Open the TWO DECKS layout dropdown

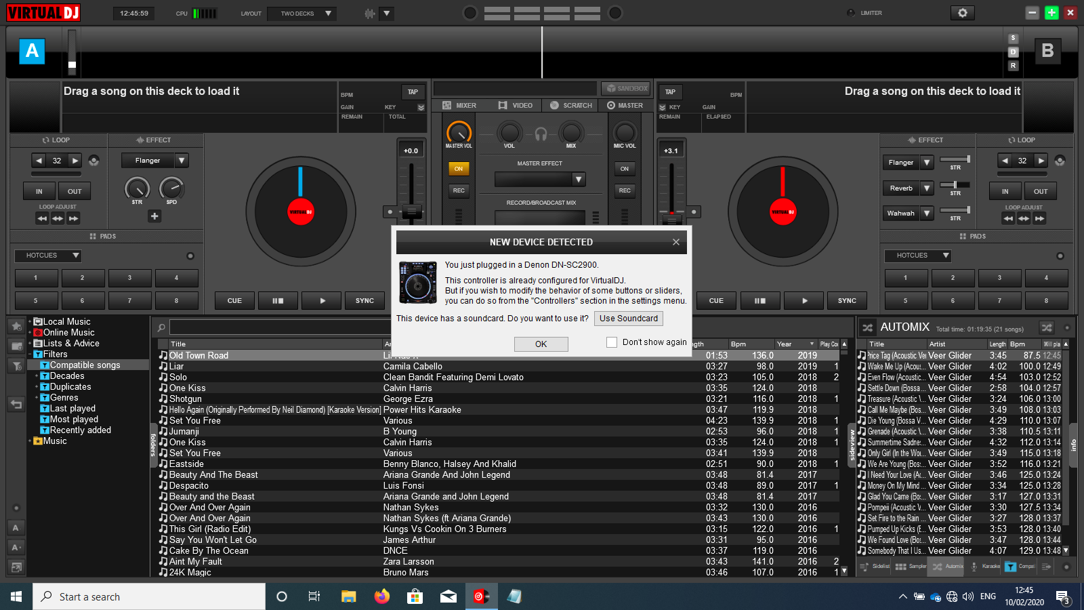click(x=301, y=14)
